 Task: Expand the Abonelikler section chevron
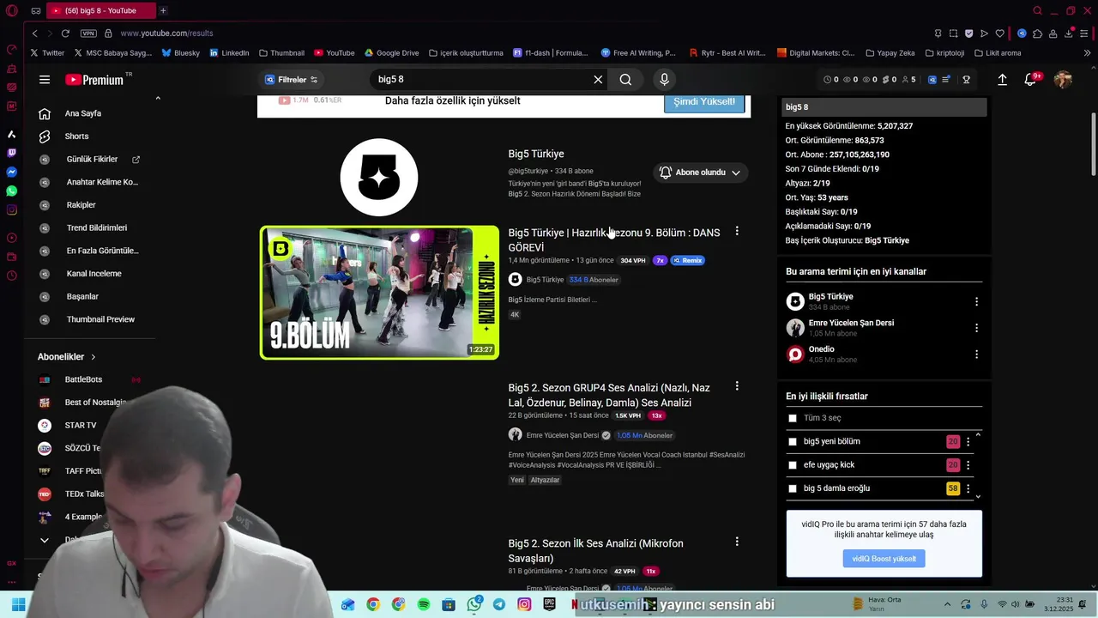(x=94, y=357)
